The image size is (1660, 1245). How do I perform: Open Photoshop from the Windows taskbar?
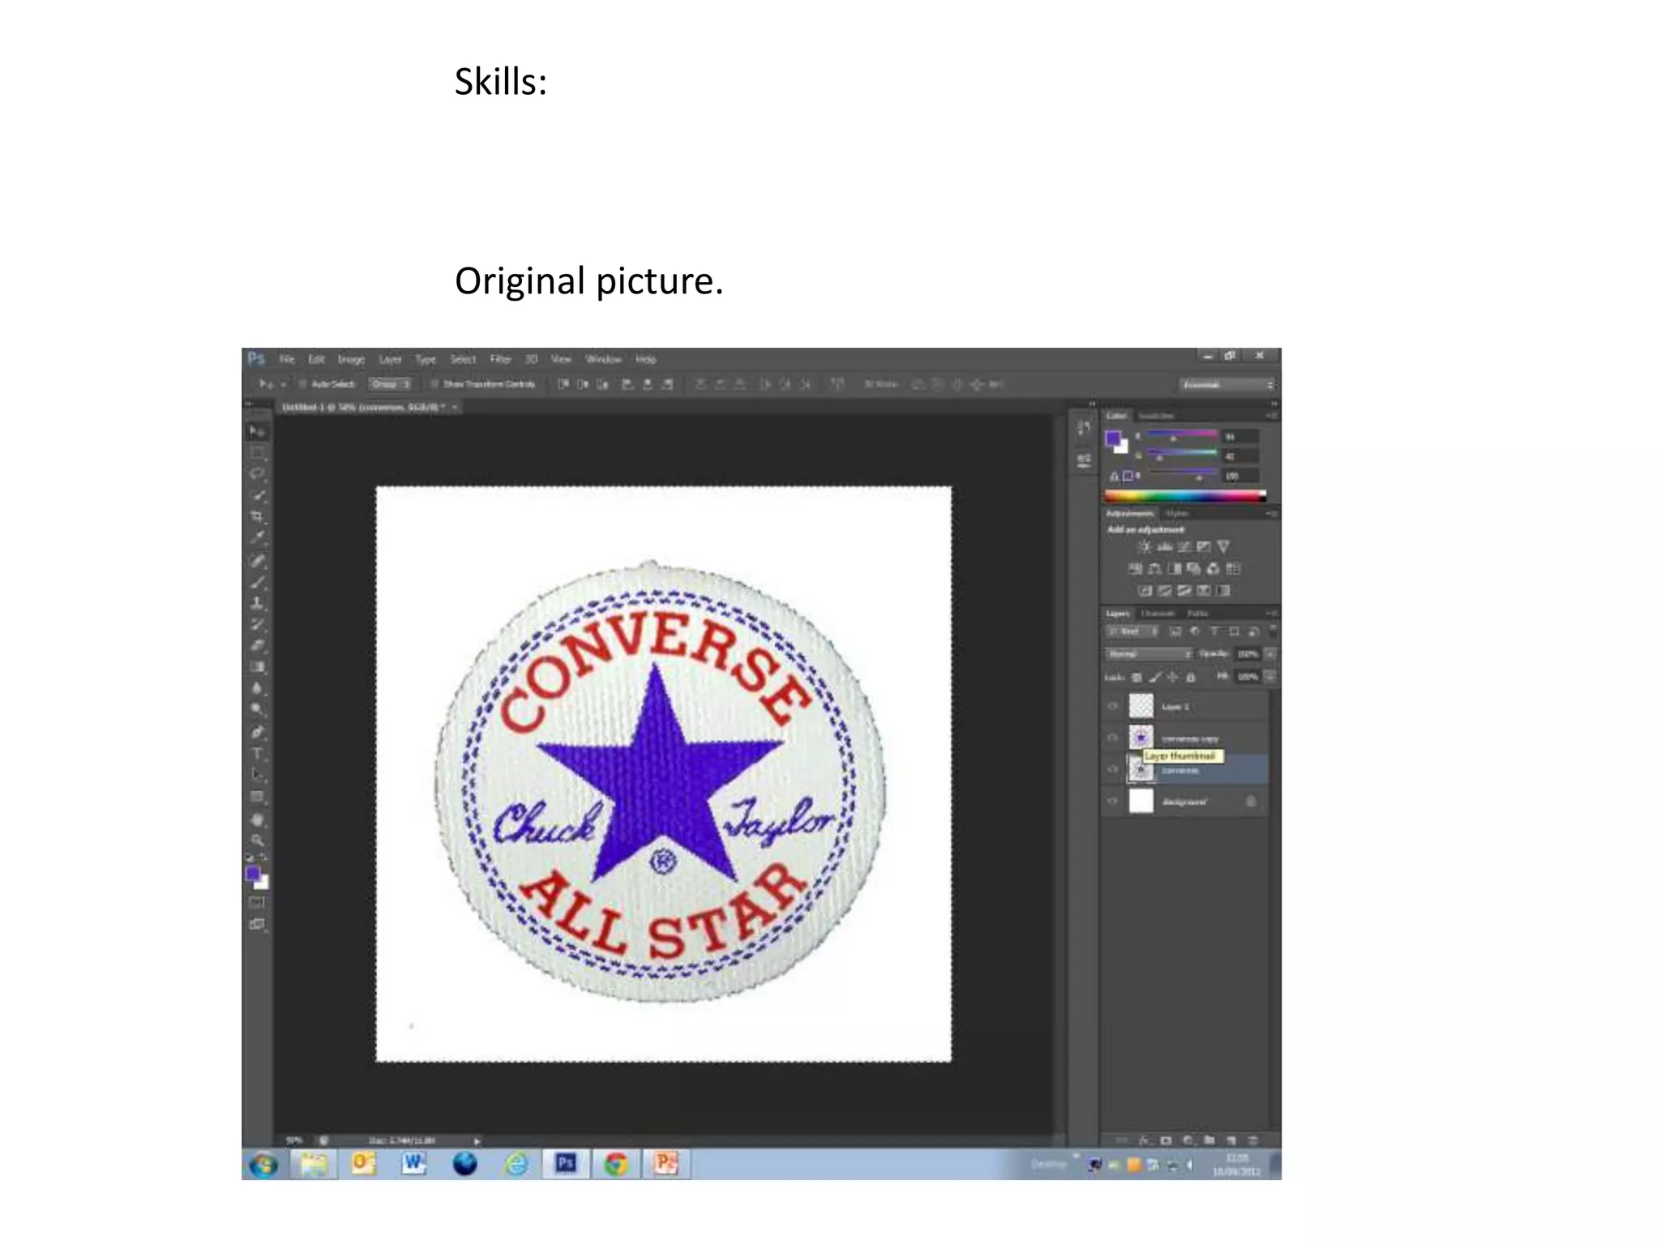click(566, 1164)
